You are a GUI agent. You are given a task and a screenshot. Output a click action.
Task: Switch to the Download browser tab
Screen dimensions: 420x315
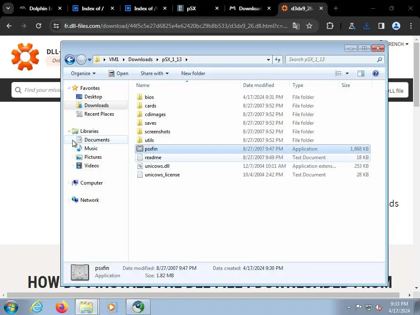pos(250,9)
